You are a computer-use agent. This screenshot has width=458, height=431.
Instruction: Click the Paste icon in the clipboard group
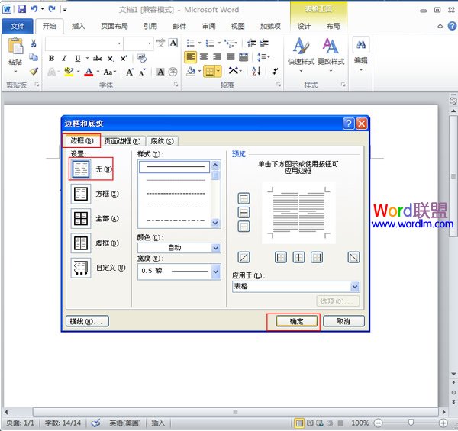pyautogui.click(x=15, y=46)
